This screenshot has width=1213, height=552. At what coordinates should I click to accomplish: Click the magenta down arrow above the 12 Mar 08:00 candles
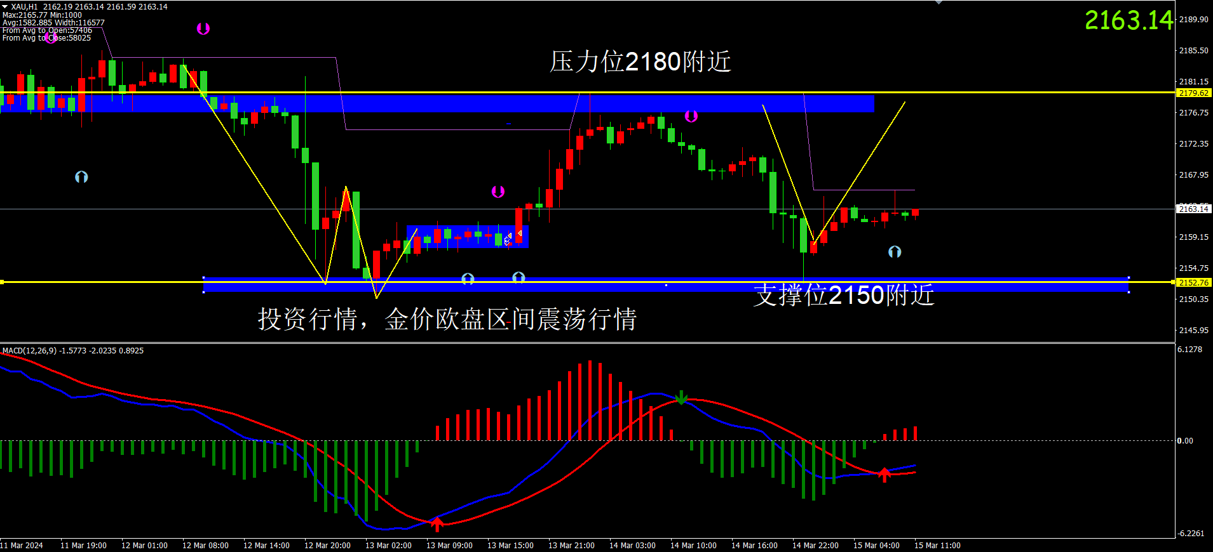coord(203,29)
